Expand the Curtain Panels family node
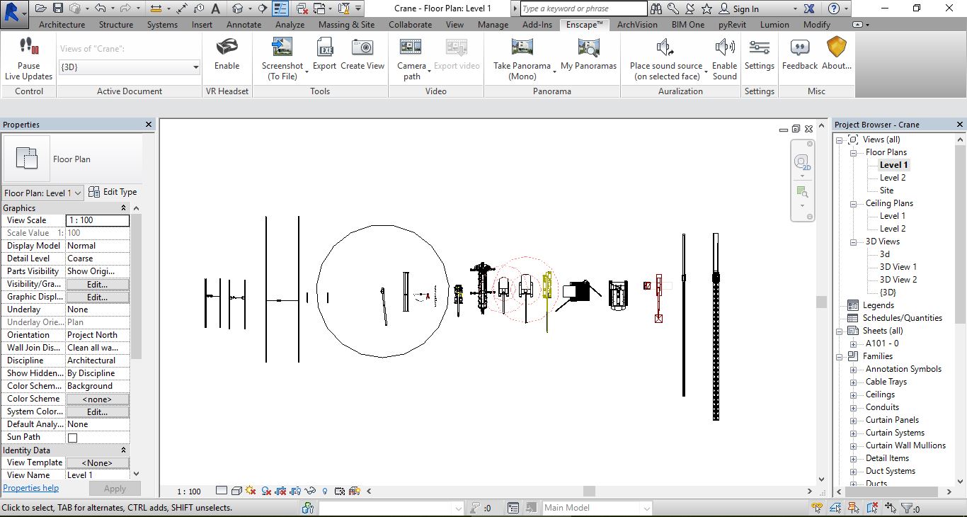This screenshot has width=967, height=517. coord(853,420)
